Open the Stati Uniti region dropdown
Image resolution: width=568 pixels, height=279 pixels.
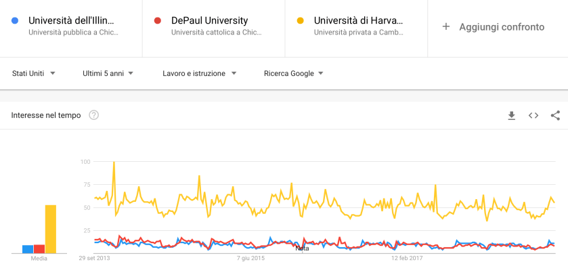pos(34,73)
